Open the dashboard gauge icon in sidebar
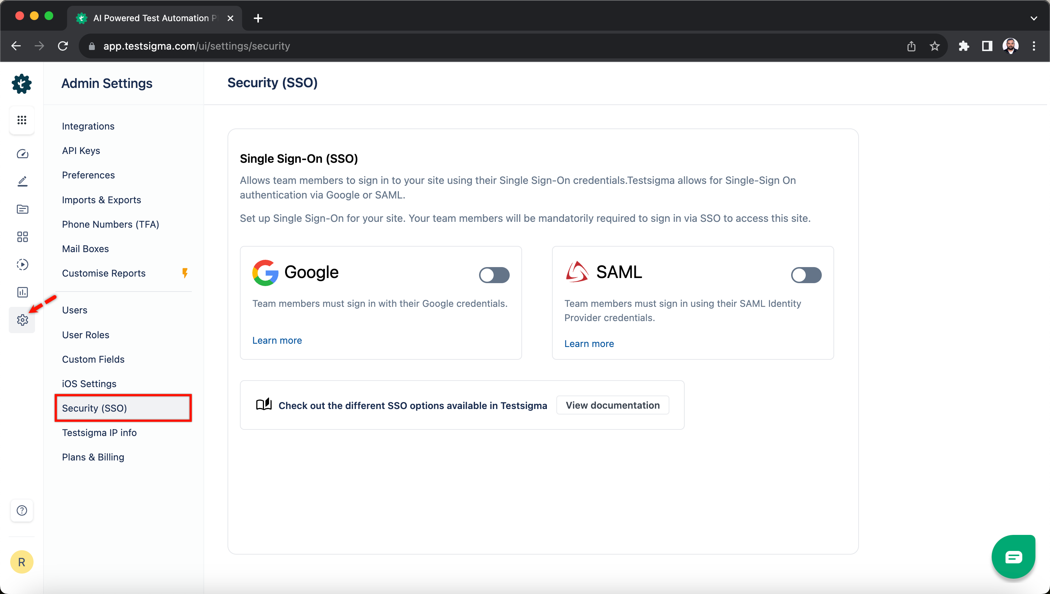This screenshot has width=1050, height=594. click(22, 154)
